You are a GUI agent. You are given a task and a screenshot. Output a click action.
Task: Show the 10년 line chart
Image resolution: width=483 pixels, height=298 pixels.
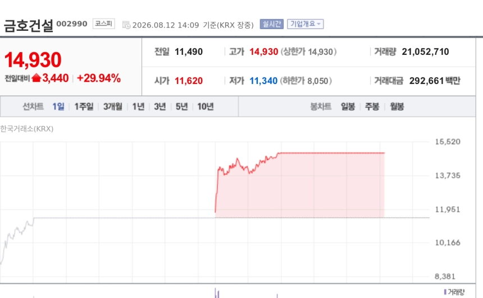point(206,106)
